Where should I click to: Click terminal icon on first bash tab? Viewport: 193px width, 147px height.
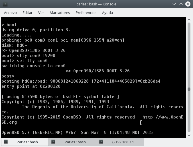coord(6,142)
